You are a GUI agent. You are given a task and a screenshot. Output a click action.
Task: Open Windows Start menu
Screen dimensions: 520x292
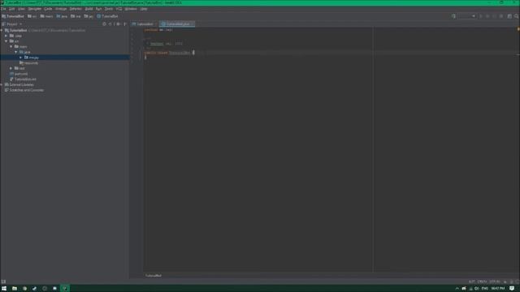[4, 289]
